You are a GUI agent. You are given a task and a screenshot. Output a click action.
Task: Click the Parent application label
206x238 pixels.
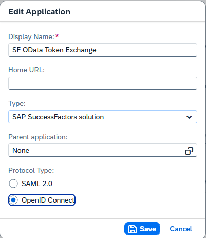(38, 137)
